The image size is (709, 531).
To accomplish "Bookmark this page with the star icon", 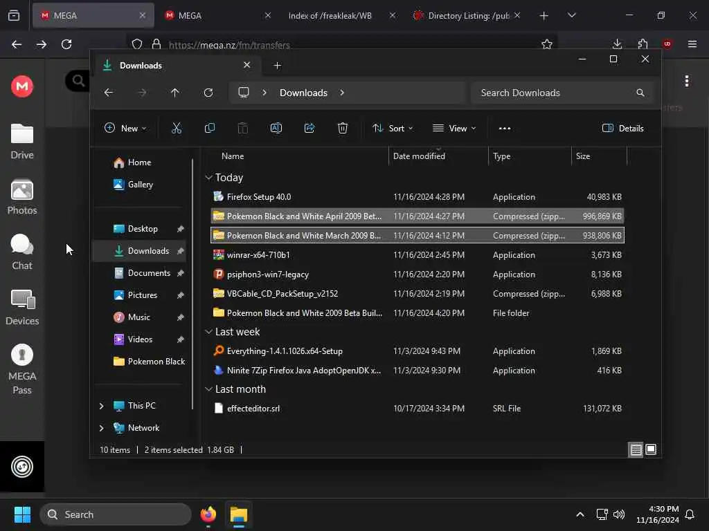I will click(x=547, y=44).
